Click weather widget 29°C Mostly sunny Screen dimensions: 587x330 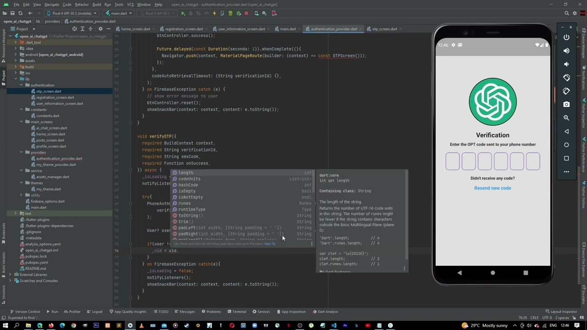[x=485, y=325]
